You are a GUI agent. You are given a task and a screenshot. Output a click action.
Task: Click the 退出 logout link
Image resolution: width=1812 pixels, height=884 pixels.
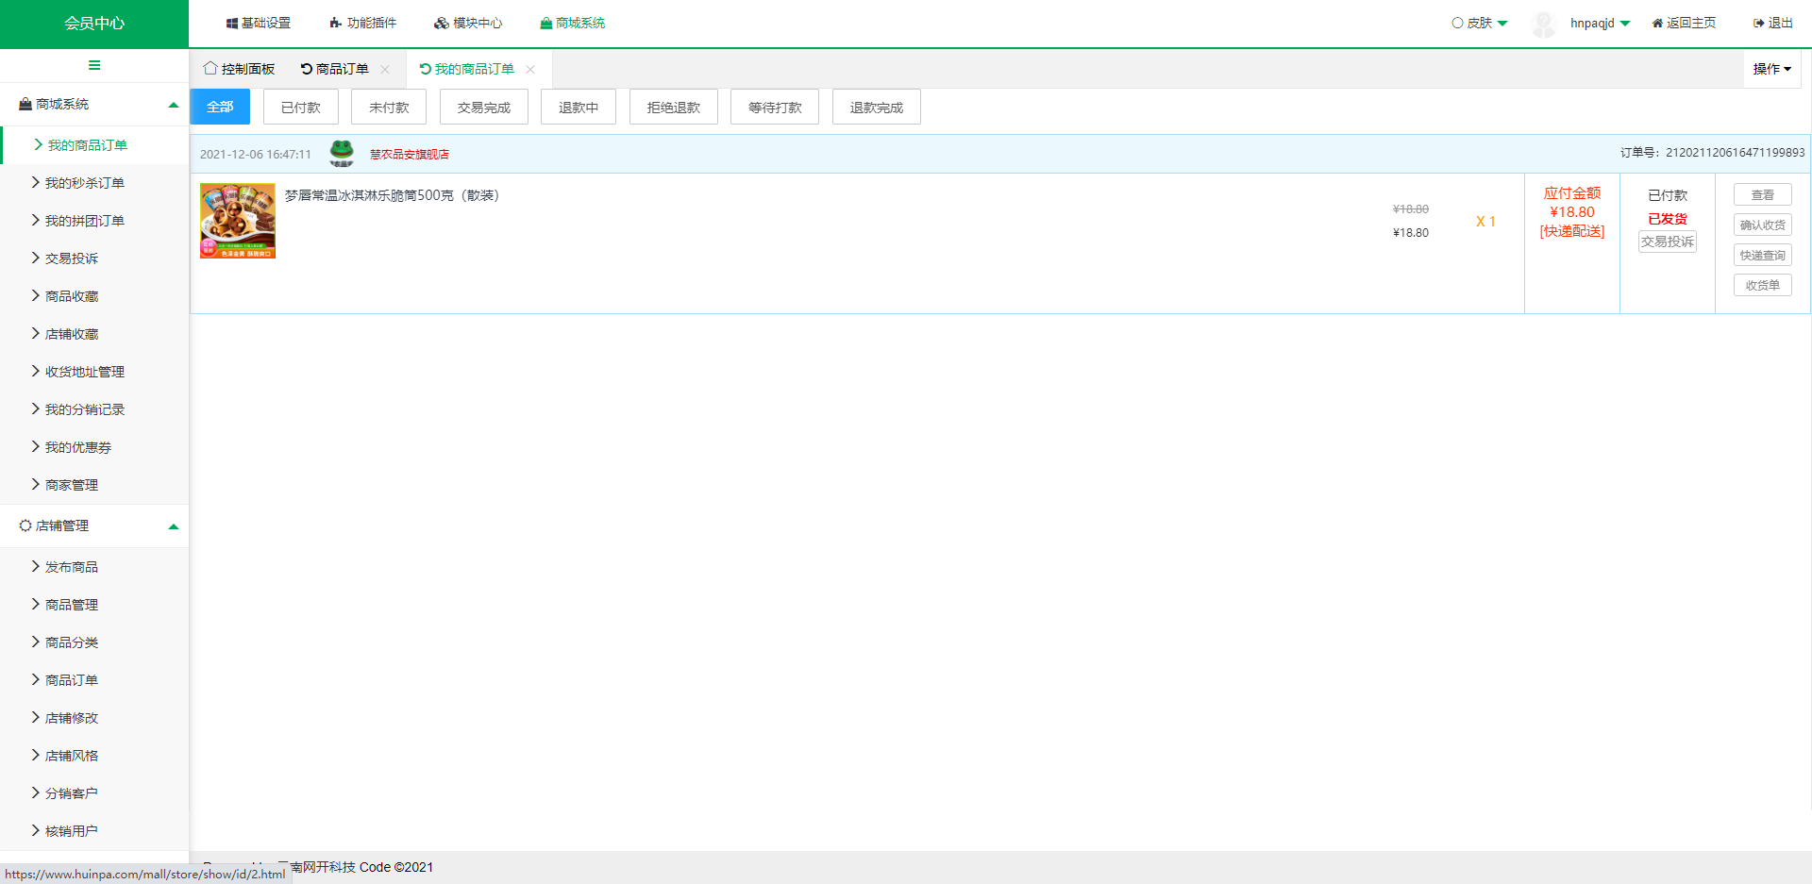point(1772,24)
